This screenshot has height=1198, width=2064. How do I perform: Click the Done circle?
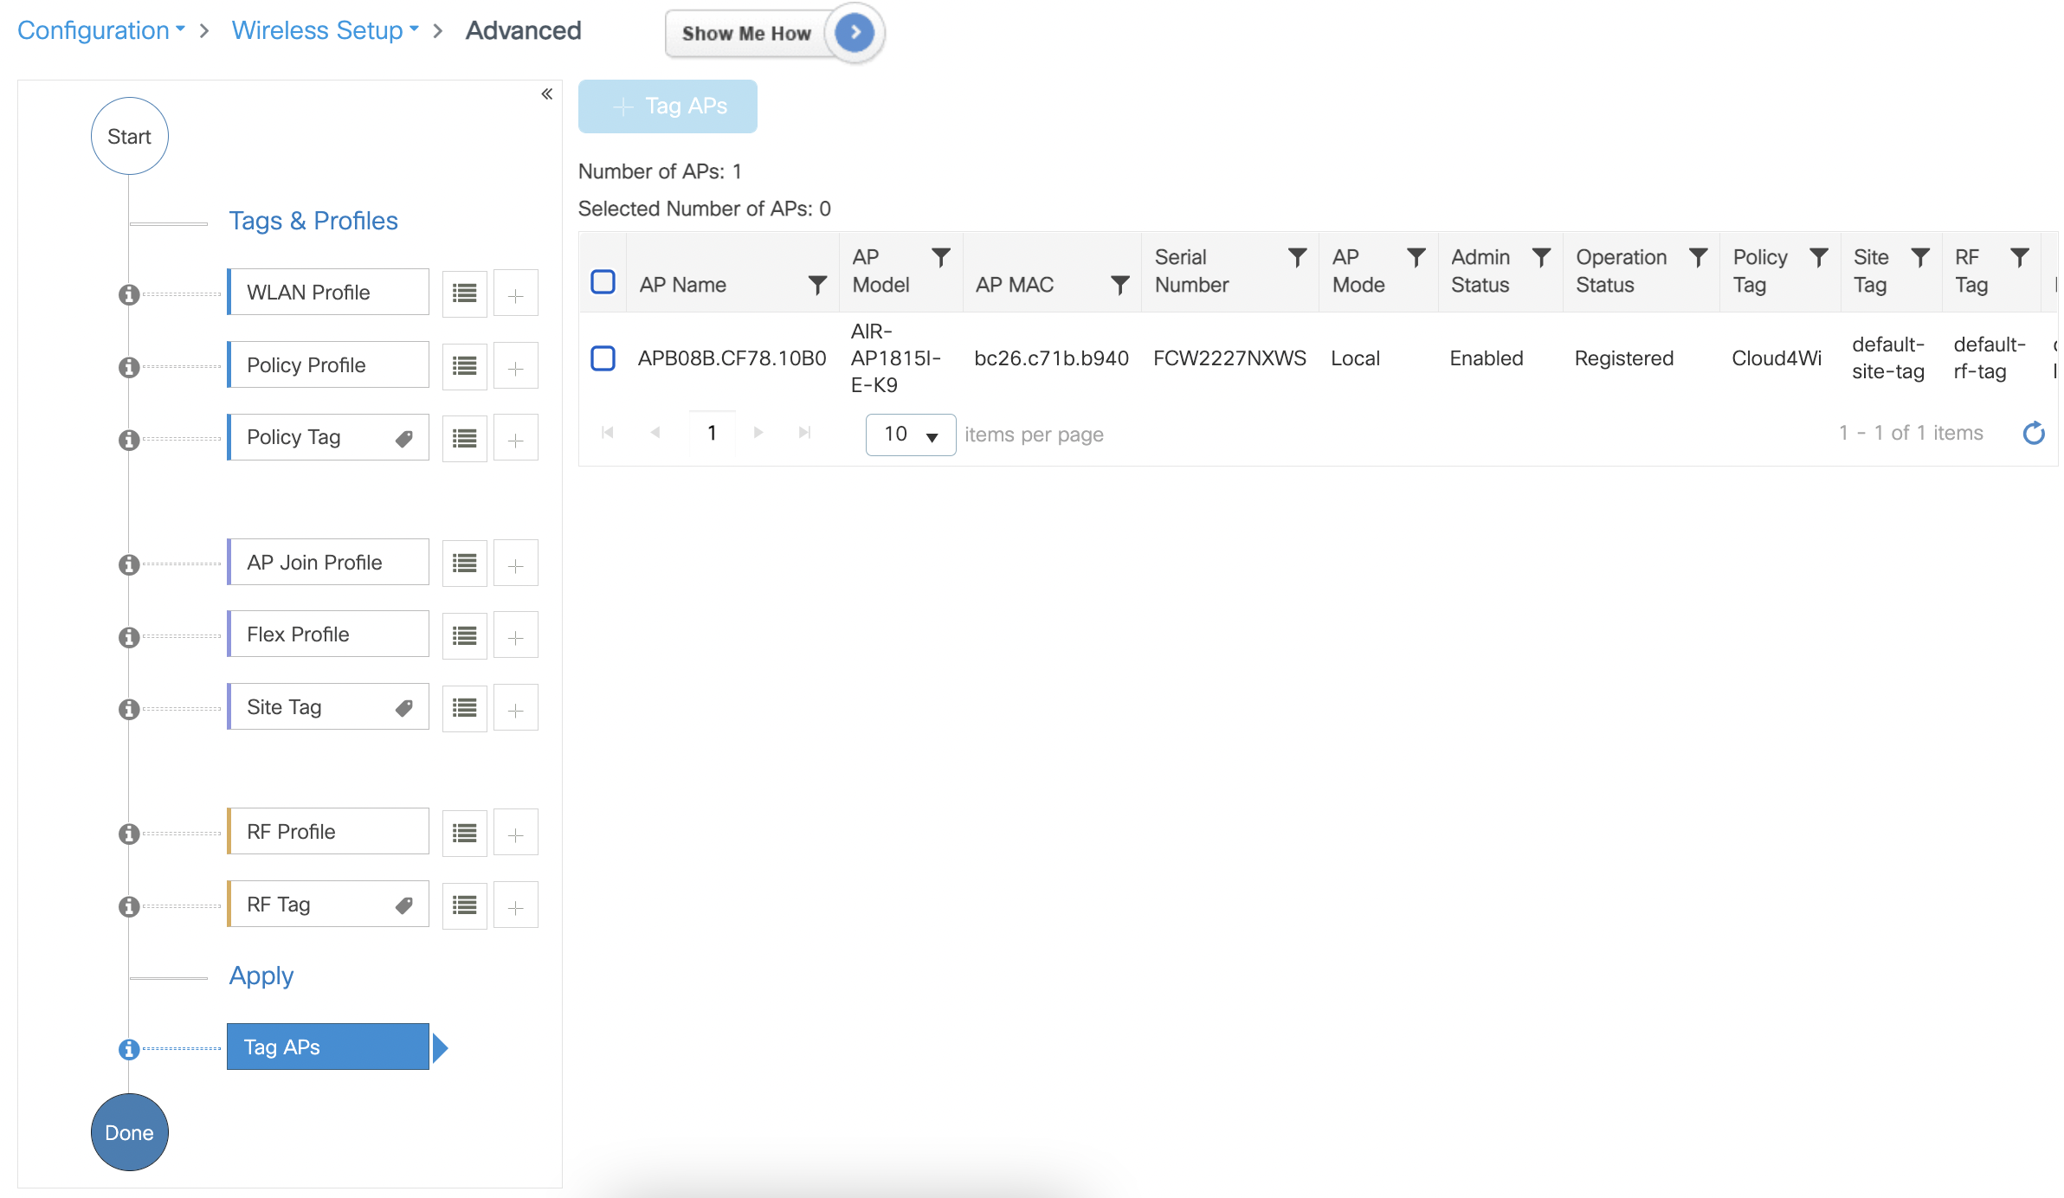129,1132
